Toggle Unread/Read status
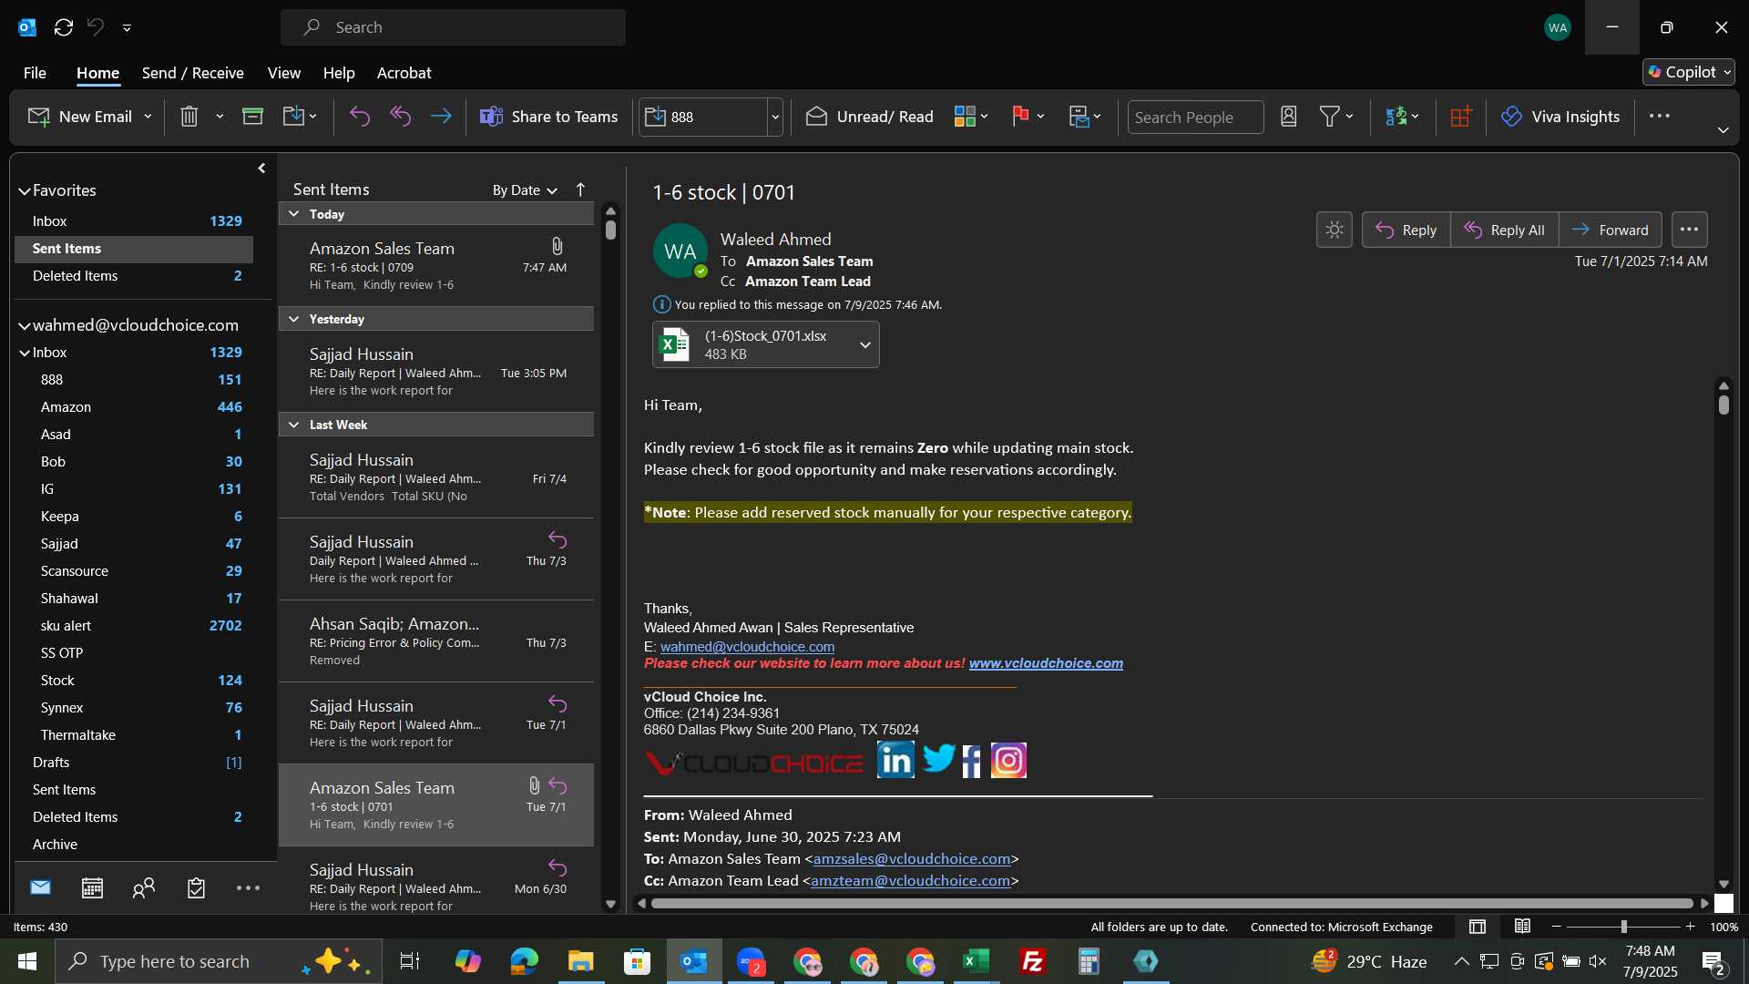Viewport: 1749px width, 984px height. pos(870,117)
